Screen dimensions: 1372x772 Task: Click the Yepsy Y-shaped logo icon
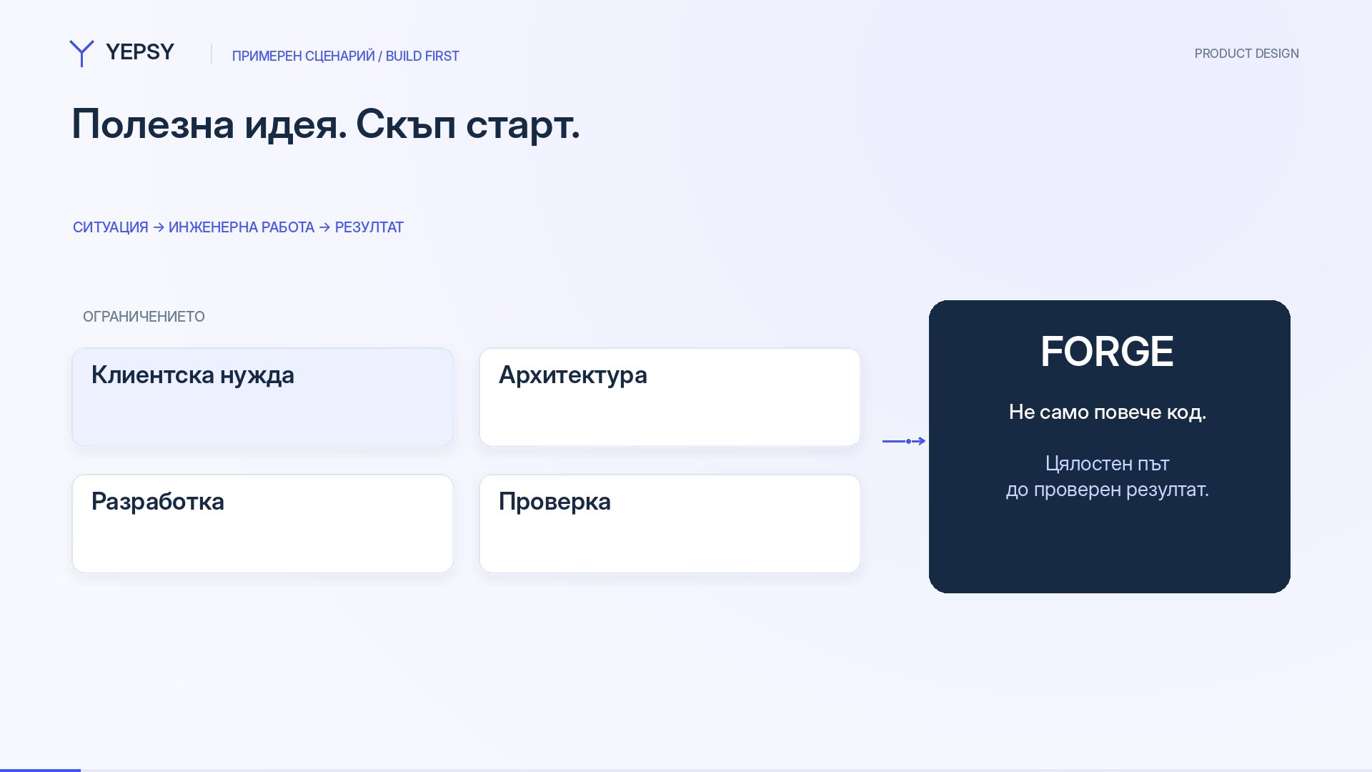pyautogui.click(x=81, y=54)
